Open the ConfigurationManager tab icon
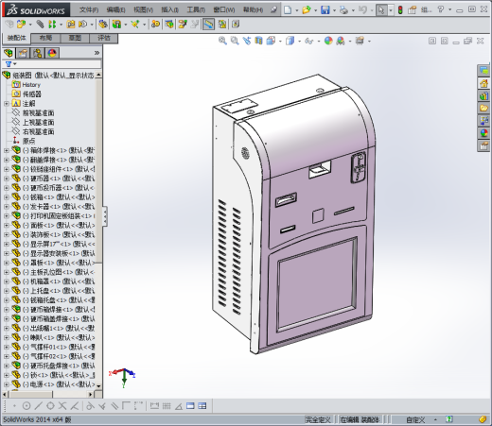Viewport: 492px width, 426px height. pyautogui.click(x=38, y=53)
